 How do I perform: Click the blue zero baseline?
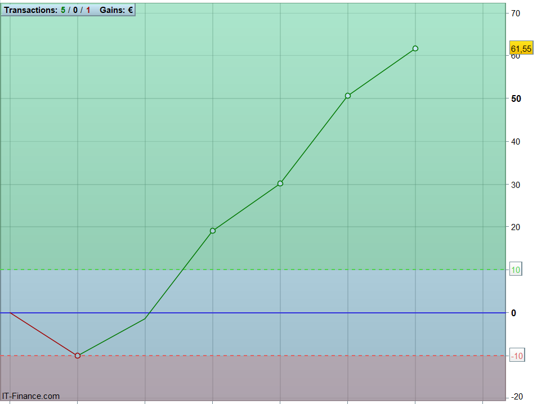253,313
